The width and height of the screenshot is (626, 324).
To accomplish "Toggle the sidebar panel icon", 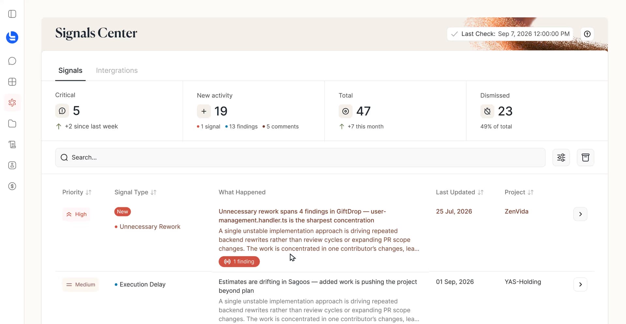I will pos(12,14).
